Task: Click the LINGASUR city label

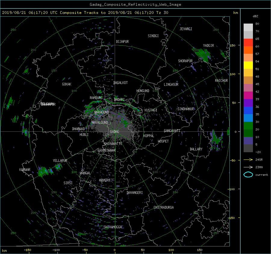Action: point(171,85)
